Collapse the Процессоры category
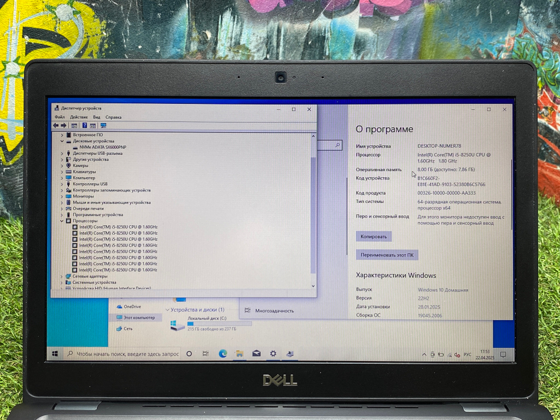Screen dimensions: 560x420 tap(62, 221)
